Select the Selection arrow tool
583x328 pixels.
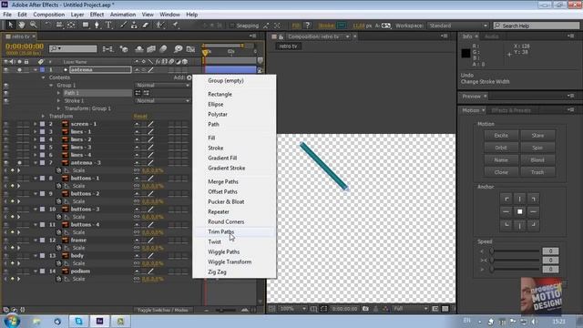point(10,25)
